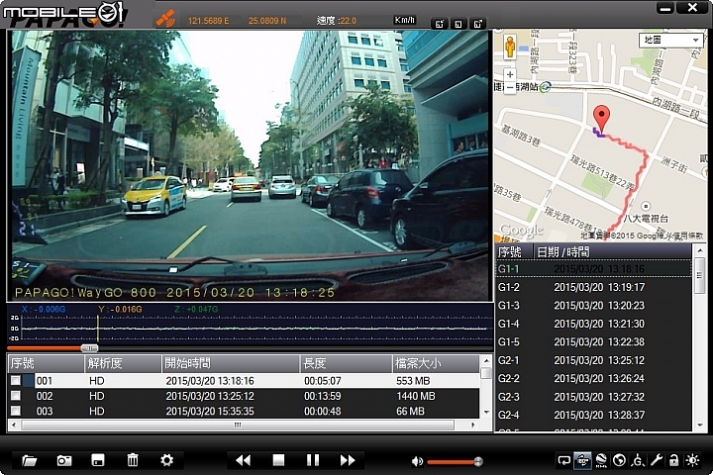Click the Km/h speed unit label
713x475 pixels.
click(x=404, y=20)
